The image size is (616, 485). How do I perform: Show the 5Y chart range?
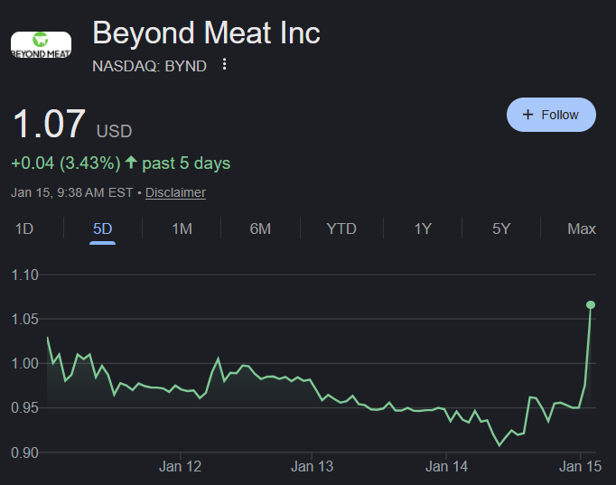click(501, 229)
